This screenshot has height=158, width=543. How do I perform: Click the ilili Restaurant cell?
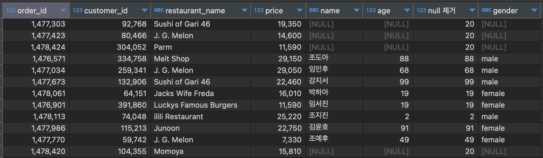[x=201, y=117]
